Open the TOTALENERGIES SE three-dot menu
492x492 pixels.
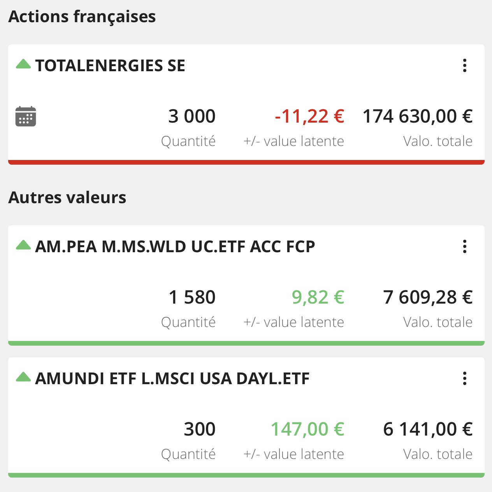tap(464, 65)
